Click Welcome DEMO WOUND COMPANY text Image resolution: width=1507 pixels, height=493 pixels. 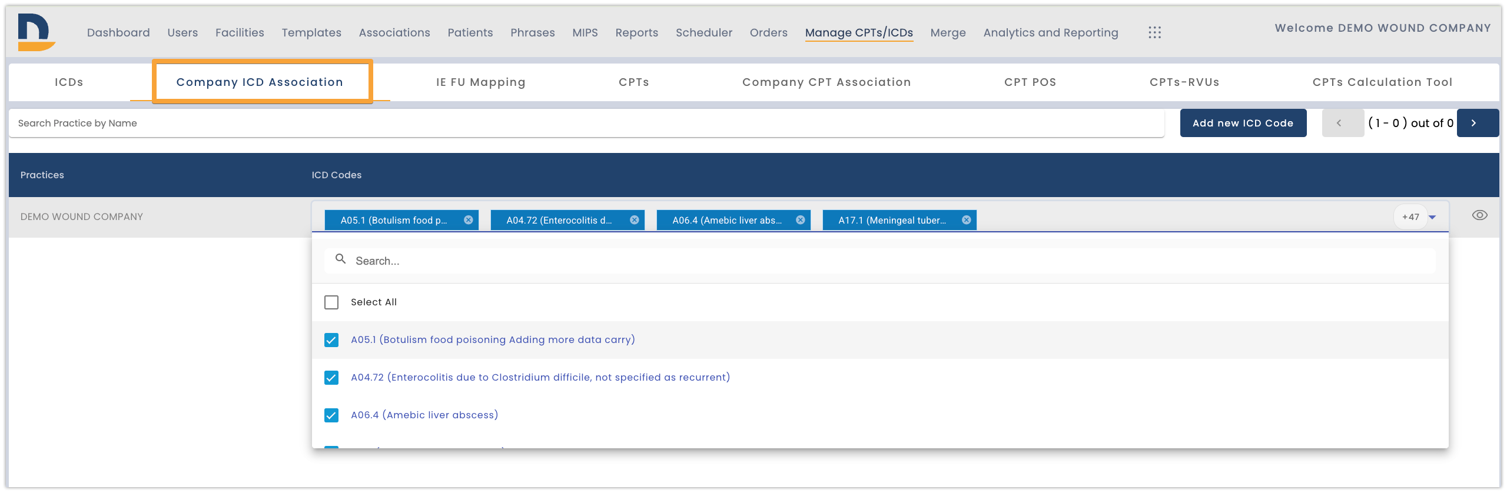1383,28
